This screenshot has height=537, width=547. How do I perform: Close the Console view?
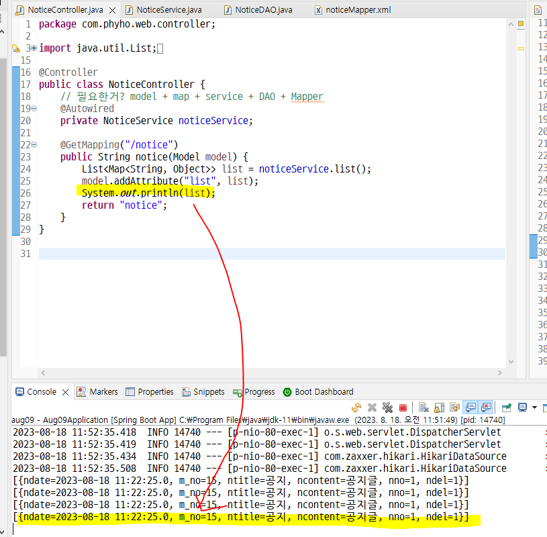[x=65, y=392]
